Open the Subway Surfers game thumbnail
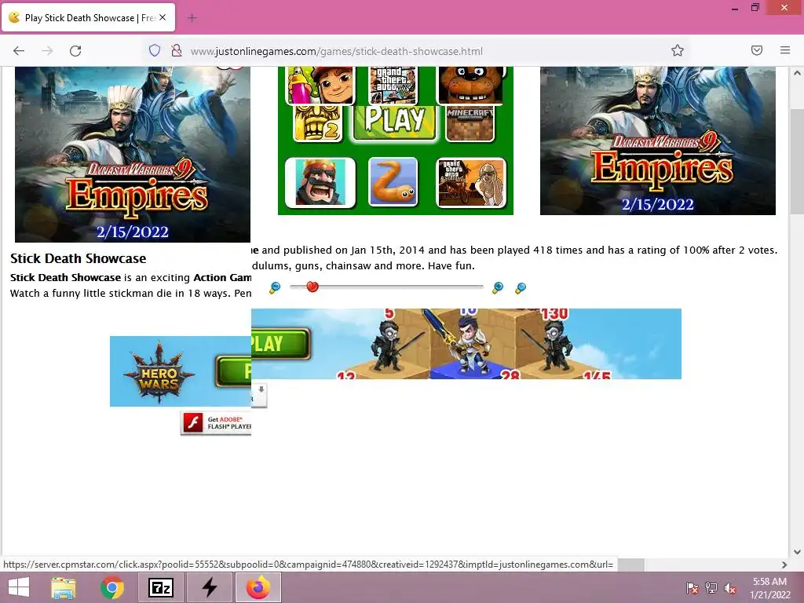 (x=322, y=85)
